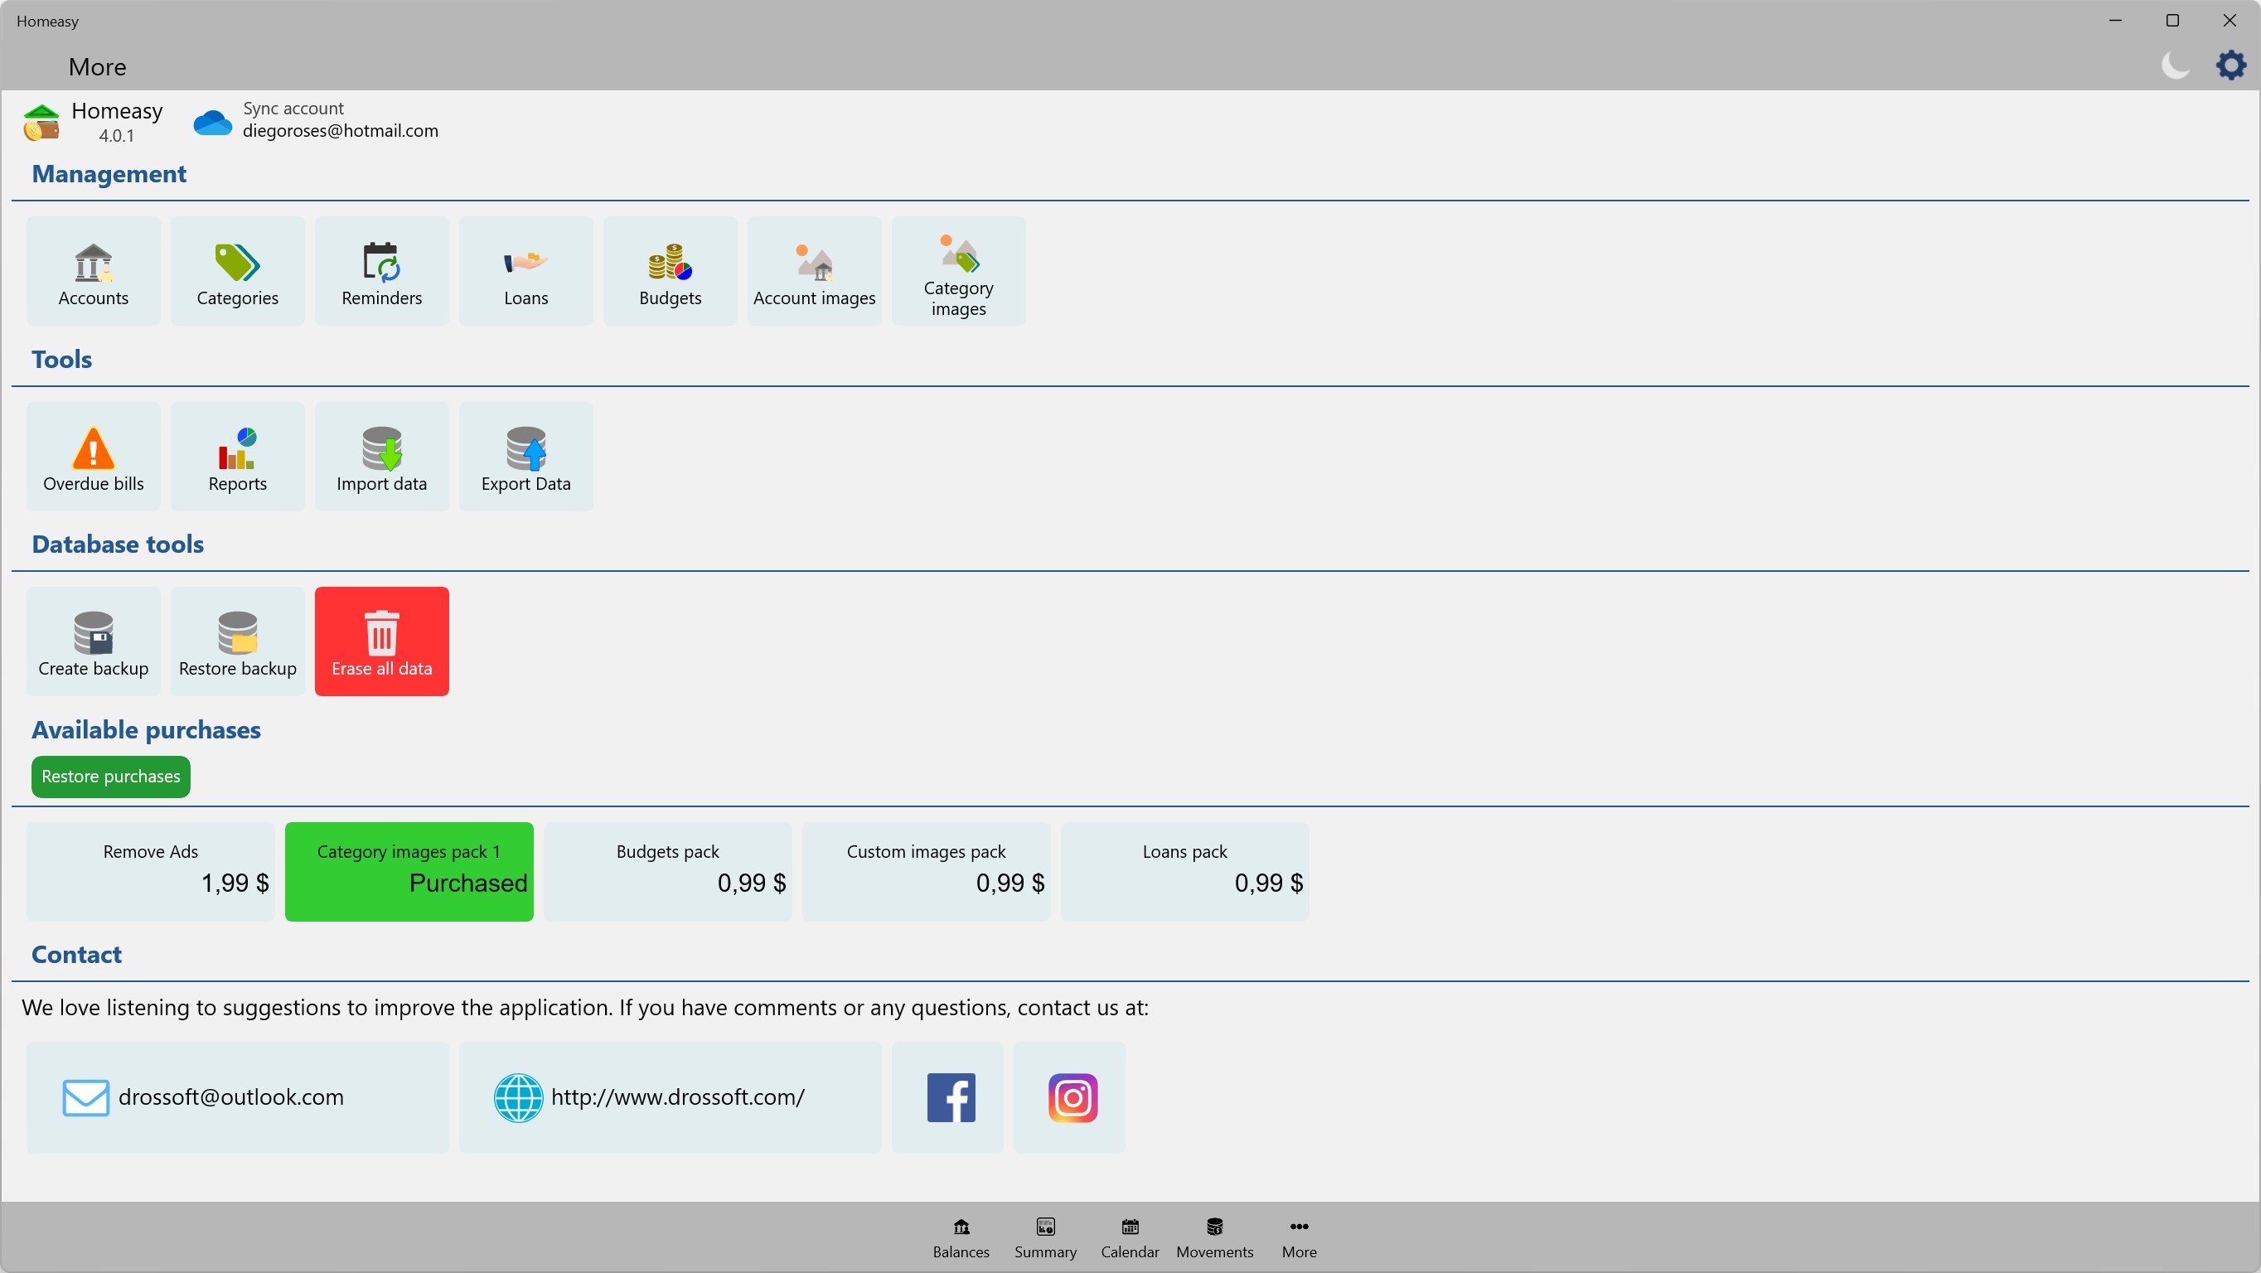This screenshot has height=1273, width=2261.
Task: Click Import data database icon
Action: click(381, 448)
